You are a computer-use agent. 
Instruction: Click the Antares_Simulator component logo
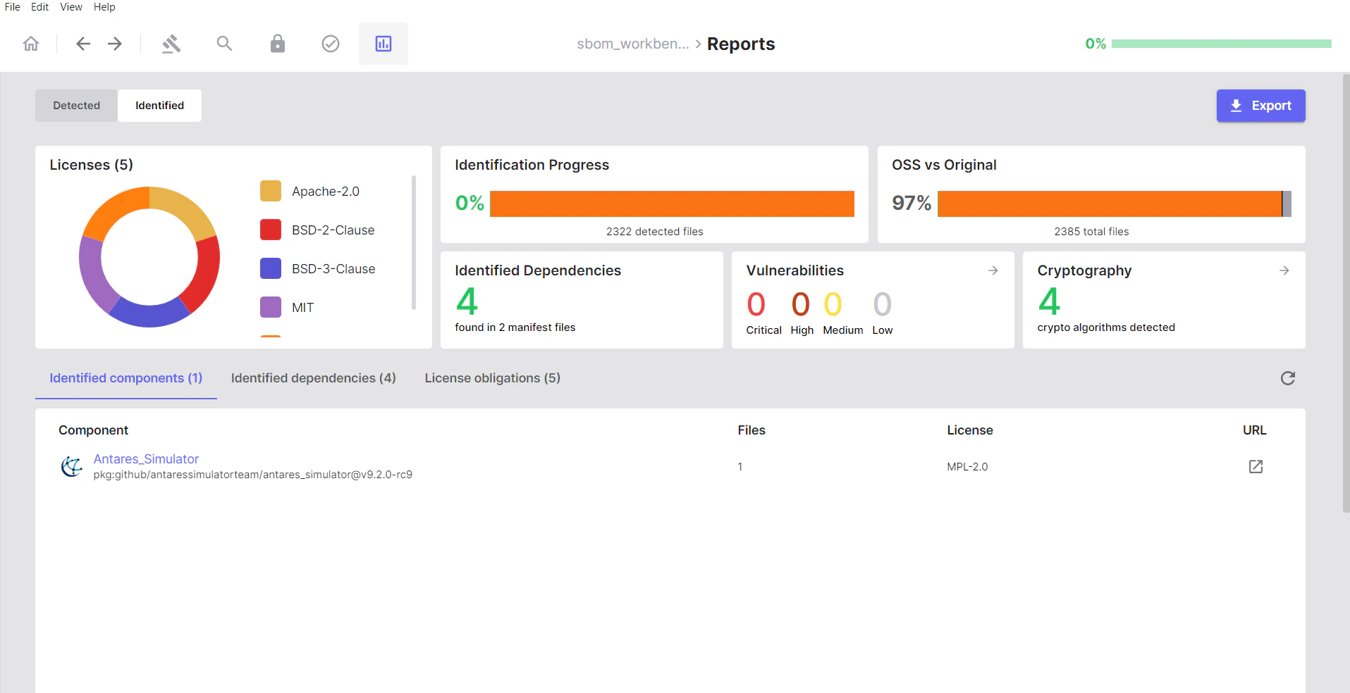coord(71,466)
